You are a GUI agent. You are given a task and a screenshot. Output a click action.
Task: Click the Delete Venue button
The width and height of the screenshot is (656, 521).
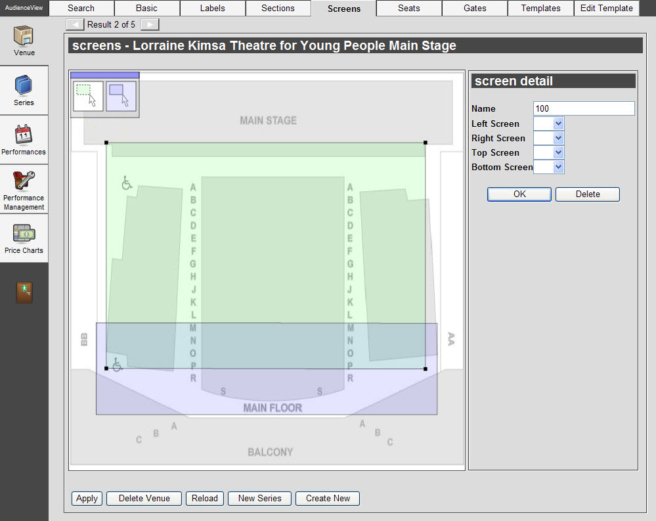point(144,499)
